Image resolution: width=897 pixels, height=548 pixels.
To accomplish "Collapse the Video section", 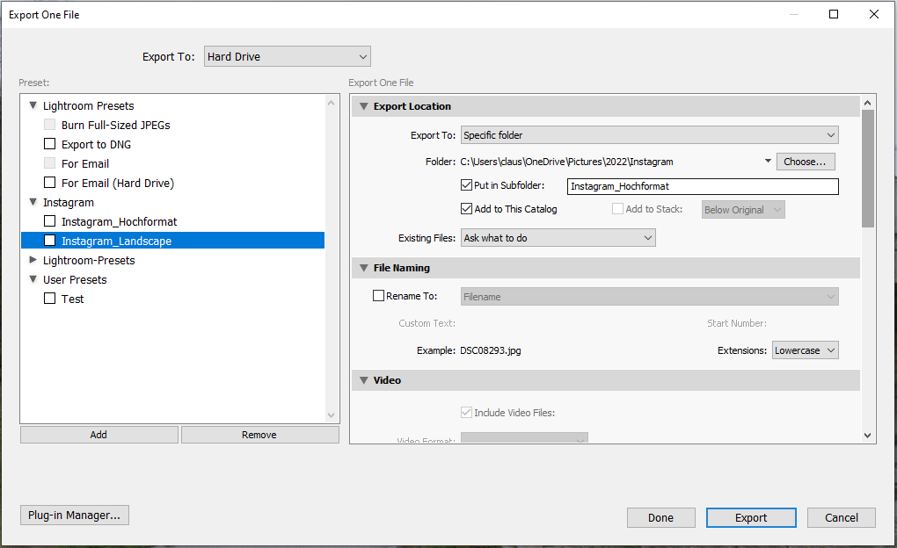I will (363, 379).
